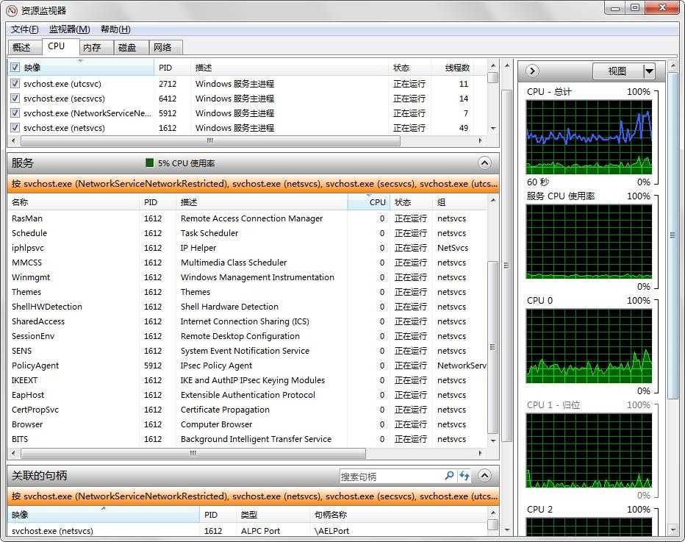Click right scroll arrow of services horizontal scrollbar
The height and width of the screenshot is (542, 685).
tap(481, 454)
